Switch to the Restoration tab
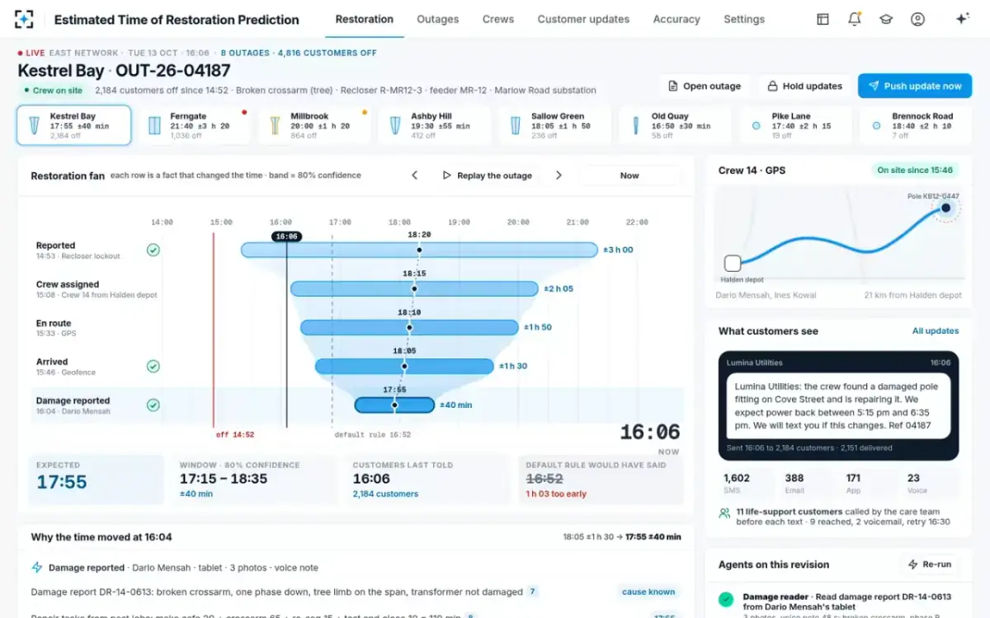 click(x=365, y=19)
